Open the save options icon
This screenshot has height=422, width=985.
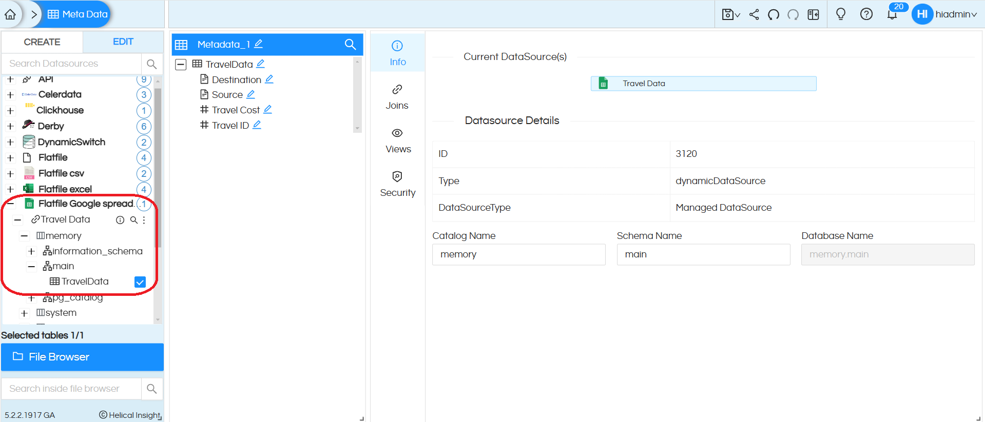point(730,14)
